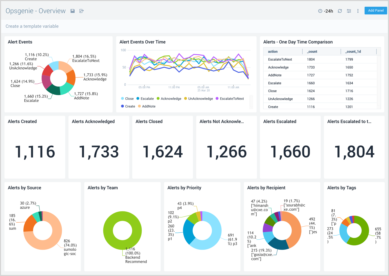Click the _count column header to sort
Screen dimensions: 389x276
coord(312,51)
